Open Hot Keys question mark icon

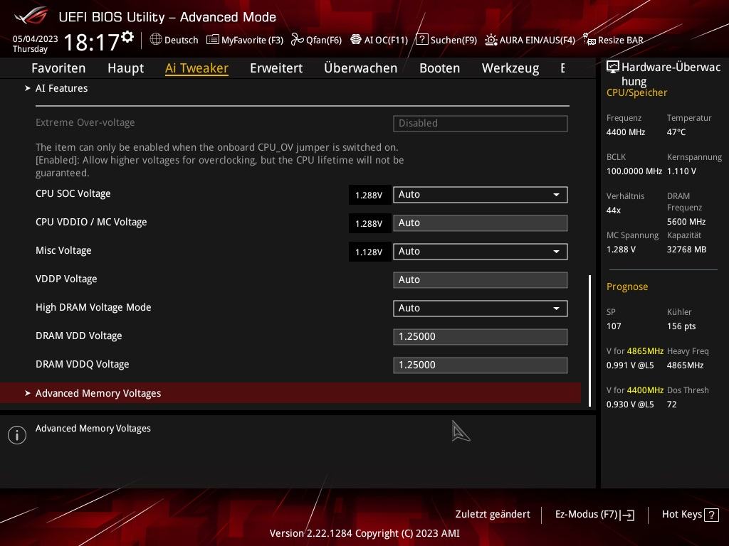pyautogui.click(x=711, y=515)
